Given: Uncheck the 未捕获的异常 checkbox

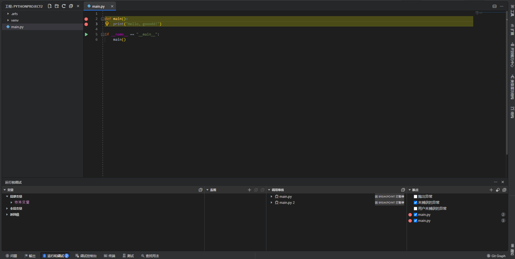Looking at the screenshot, I should point(415,202).
